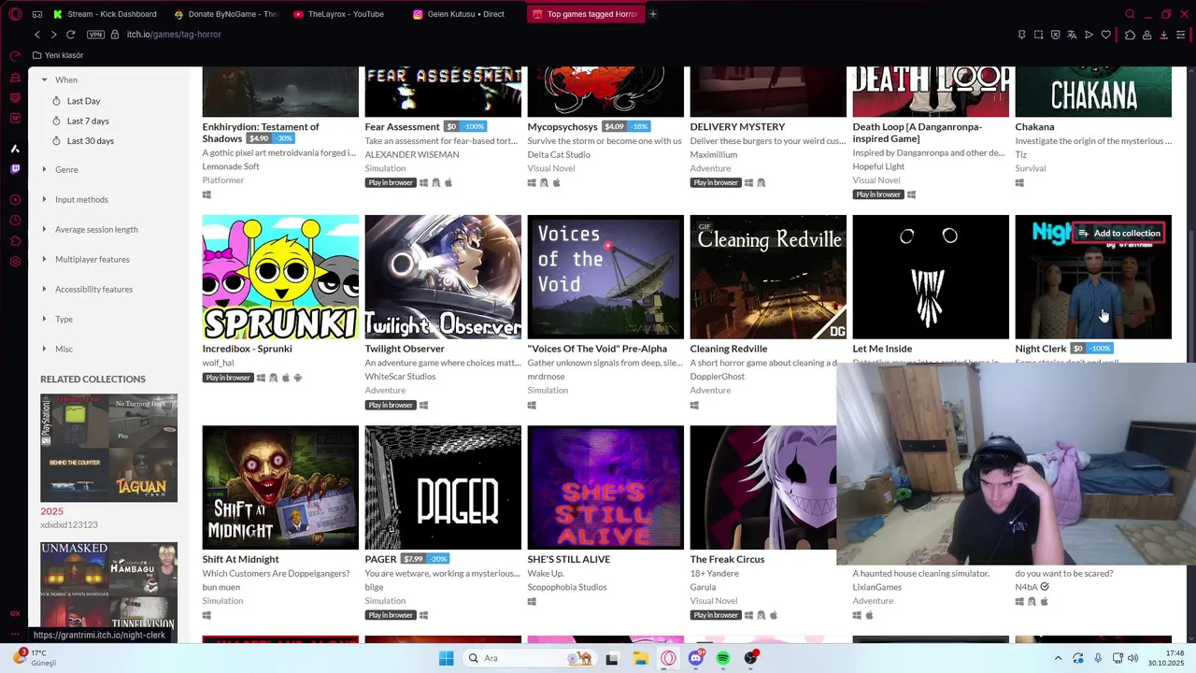Show hidden system tray icons
This screenshot has width=1196, height=673.
[x=1058, y=658]
